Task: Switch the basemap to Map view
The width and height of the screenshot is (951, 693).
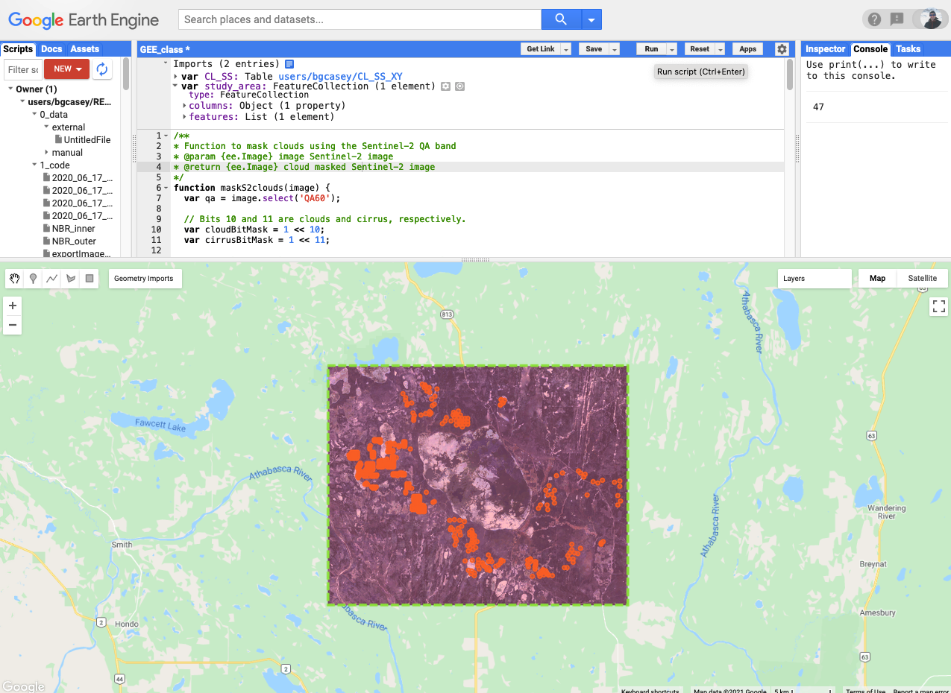Action: [x=877, y=279]
